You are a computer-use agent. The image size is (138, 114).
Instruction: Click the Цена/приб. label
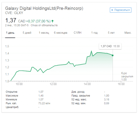12,107
